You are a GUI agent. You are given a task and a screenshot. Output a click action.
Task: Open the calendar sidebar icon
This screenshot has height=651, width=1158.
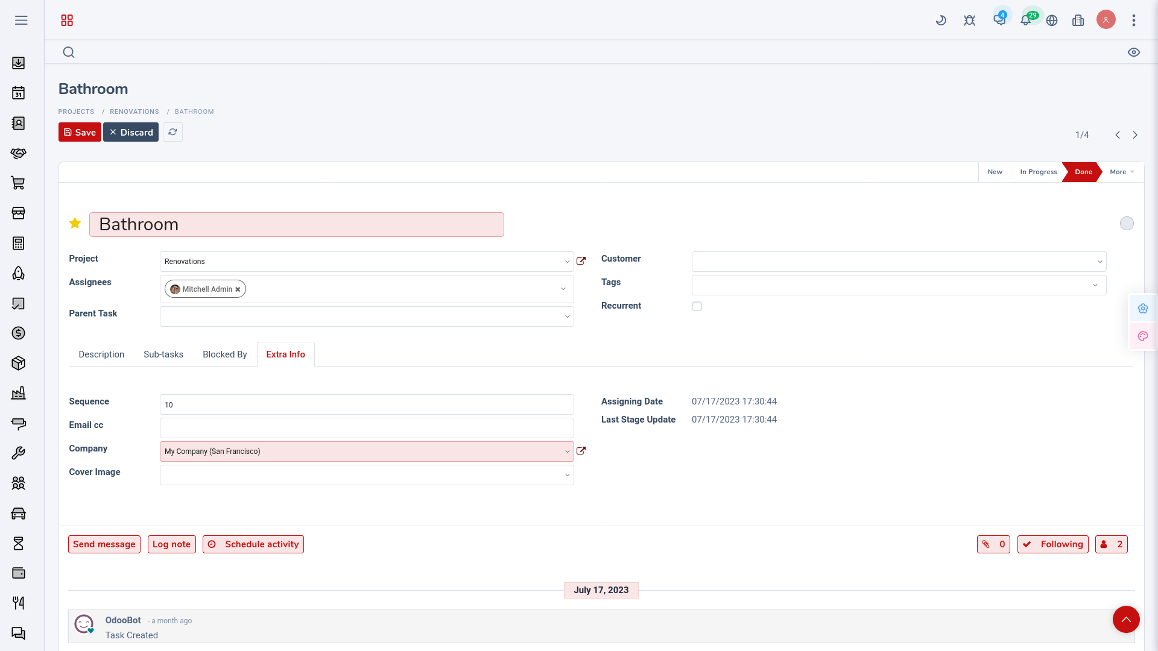tap(19, 93)
